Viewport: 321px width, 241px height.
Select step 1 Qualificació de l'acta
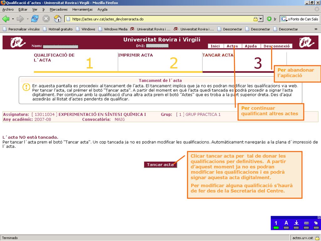(x=76, y=62)
